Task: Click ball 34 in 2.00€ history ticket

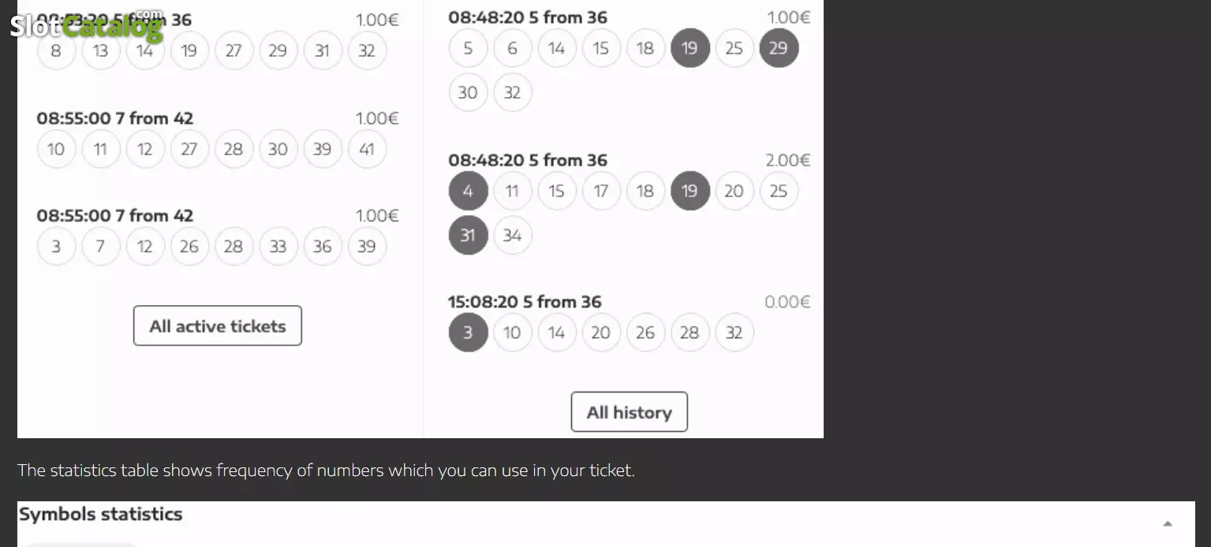Action: coord(513,235)
